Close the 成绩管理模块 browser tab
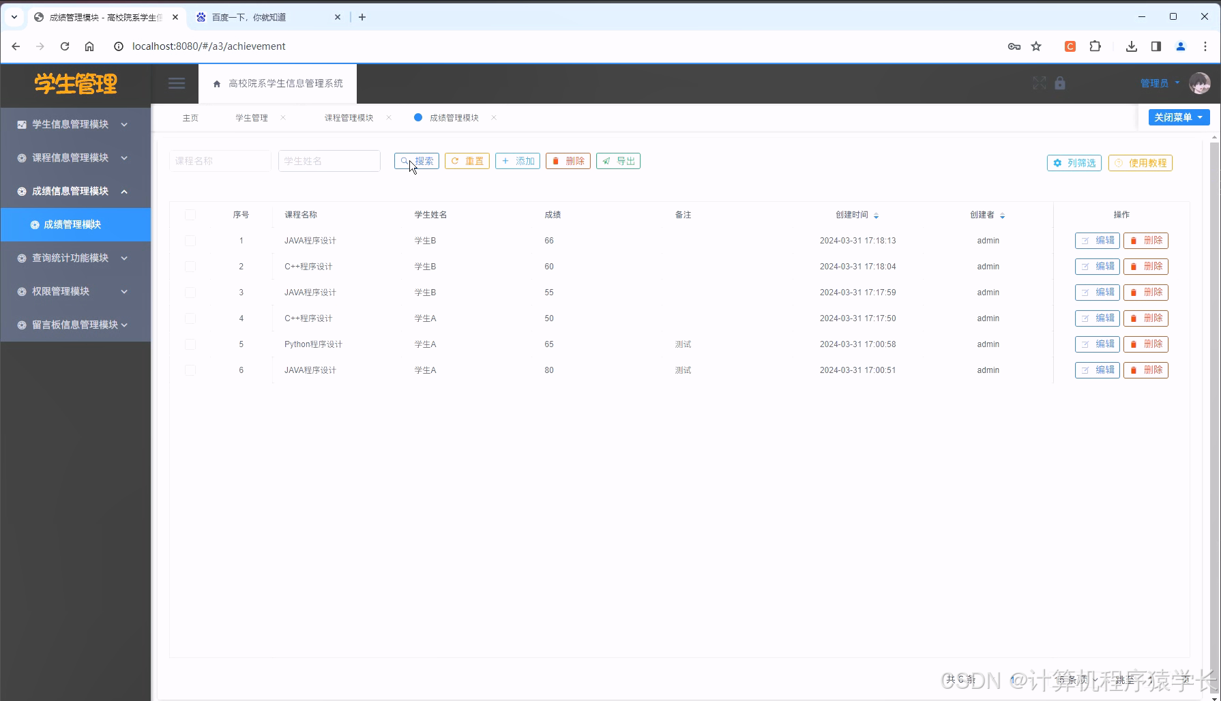The image size is (1221, 701). click(175, 17)
